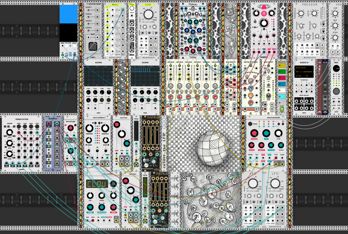Click the SHIFT knob on Permutation
348x234 pixels.
point(9,132)
